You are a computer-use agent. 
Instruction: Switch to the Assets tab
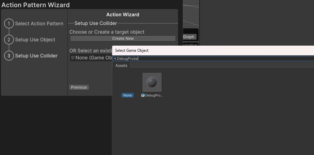point(121,66)
